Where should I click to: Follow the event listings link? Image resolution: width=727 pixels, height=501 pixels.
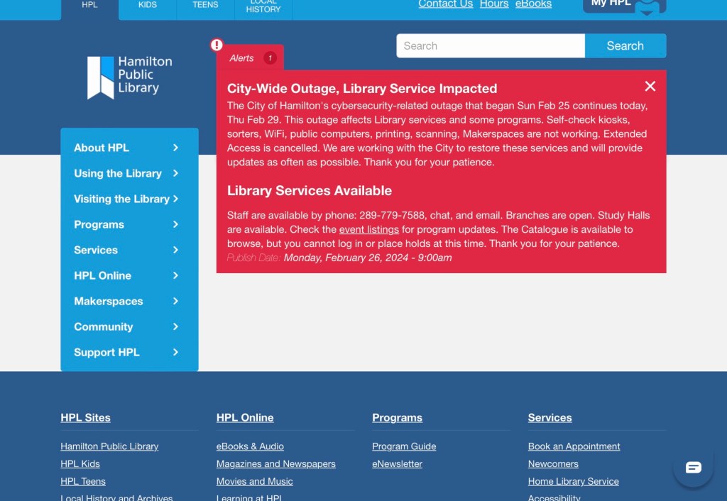[x=368, y=229]
